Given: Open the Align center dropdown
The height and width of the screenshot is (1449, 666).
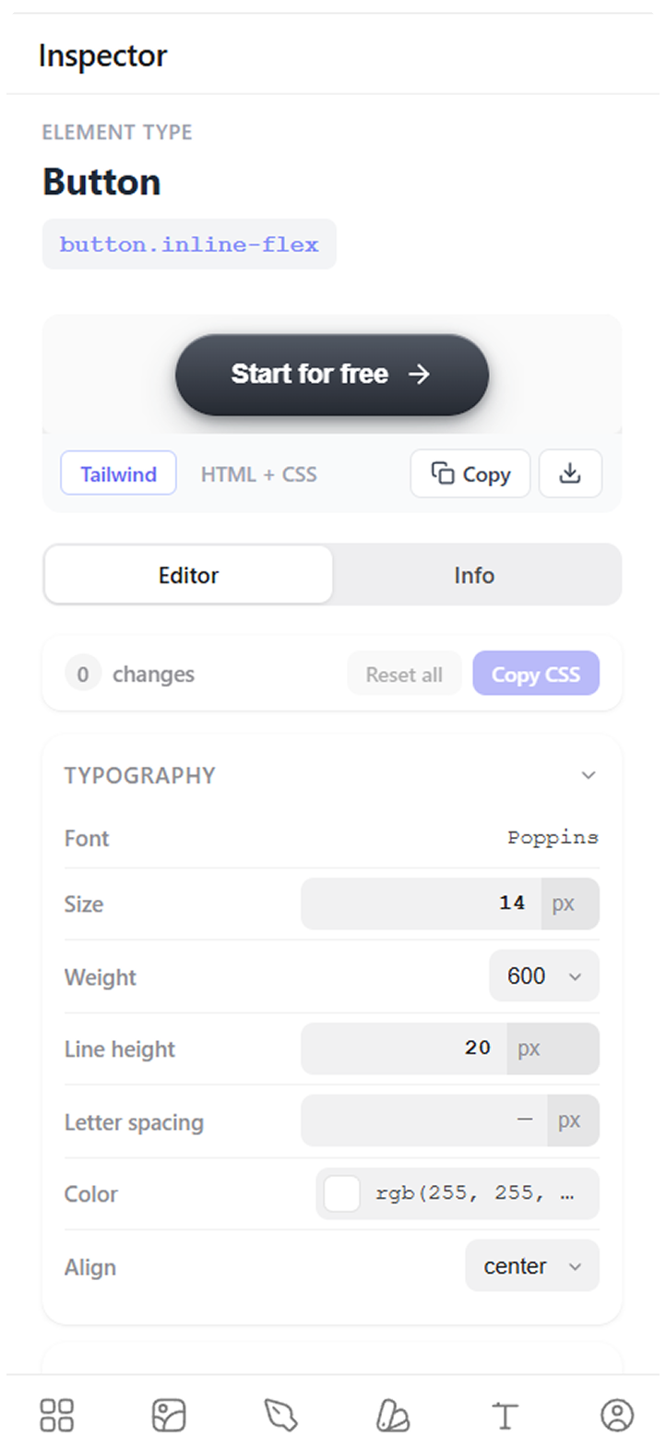Looking at the screenshot, I should pos(532,1266).
